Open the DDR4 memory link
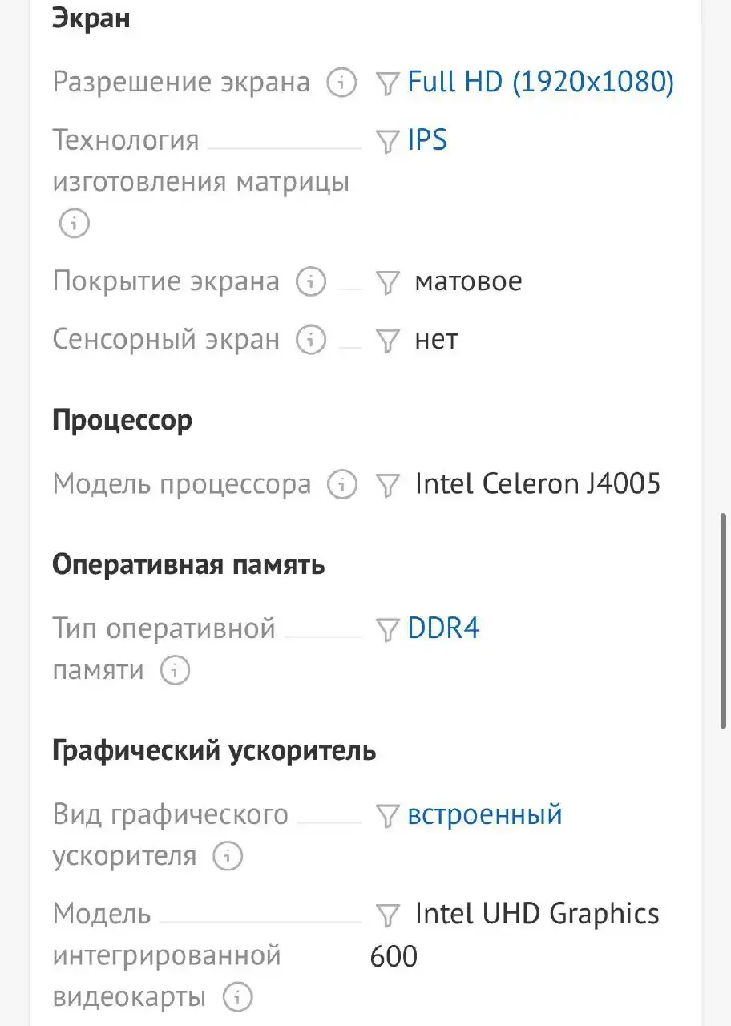This screenshot has width=731, height=1026. point(443,628)
